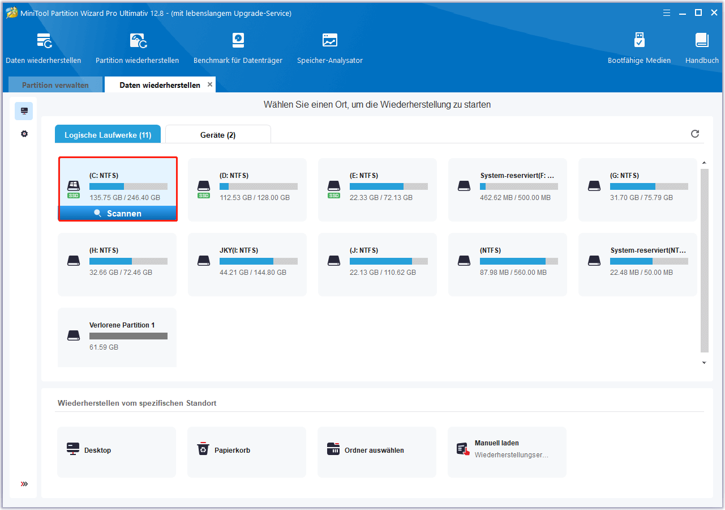The image size is (725, 510).
Task: Click 112.53 GB / 128.00 GB text
Action: [x=255, y=198]
